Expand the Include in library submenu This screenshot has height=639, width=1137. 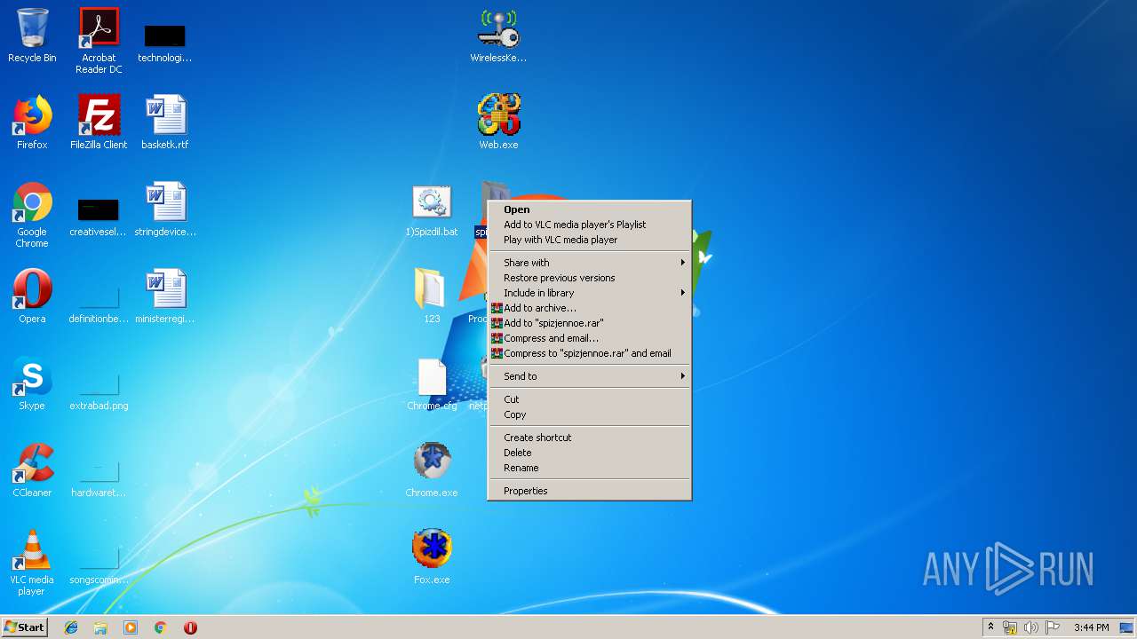coord(589,293)
